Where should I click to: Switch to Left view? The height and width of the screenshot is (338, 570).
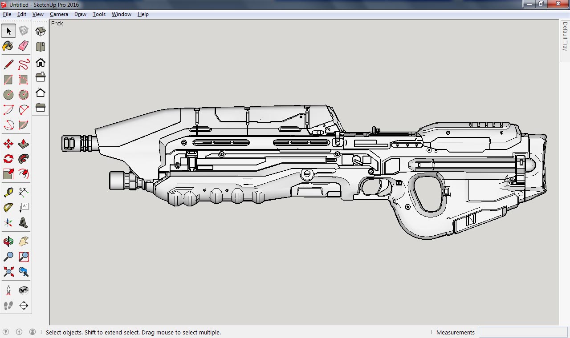point(41,107)
